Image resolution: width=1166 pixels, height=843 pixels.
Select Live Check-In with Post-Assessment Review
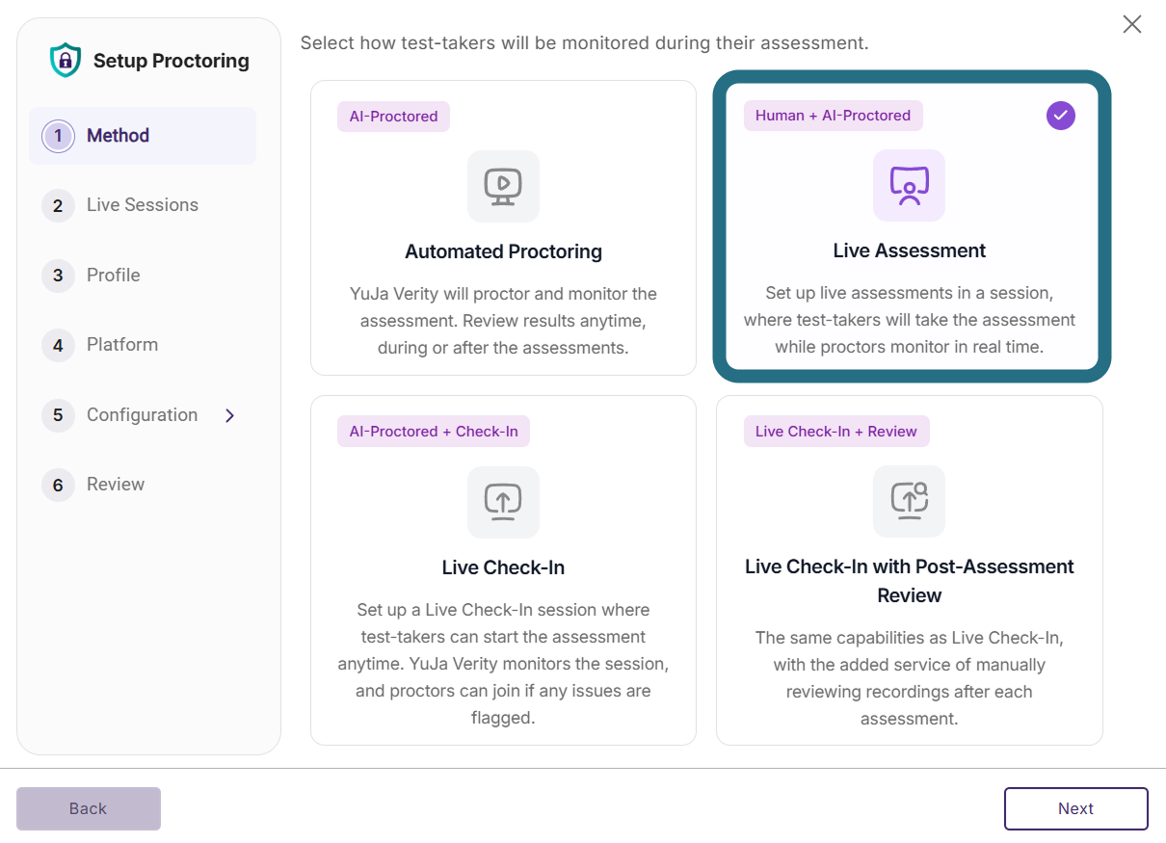coord(909,570)
